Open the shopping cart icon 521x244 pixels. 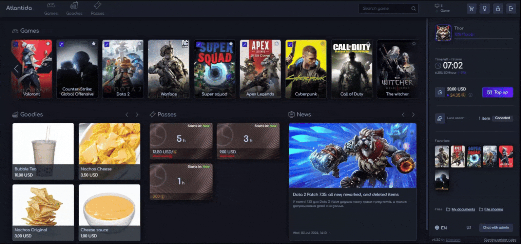point(471,8)
